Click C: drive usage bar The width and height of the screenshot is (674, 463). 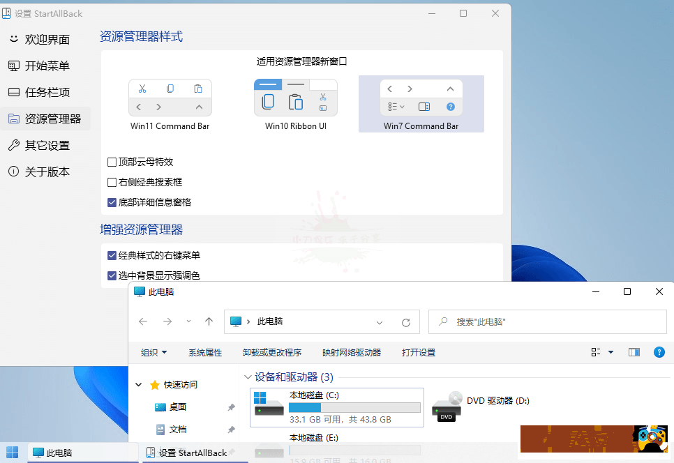click(x=354, y=408)
